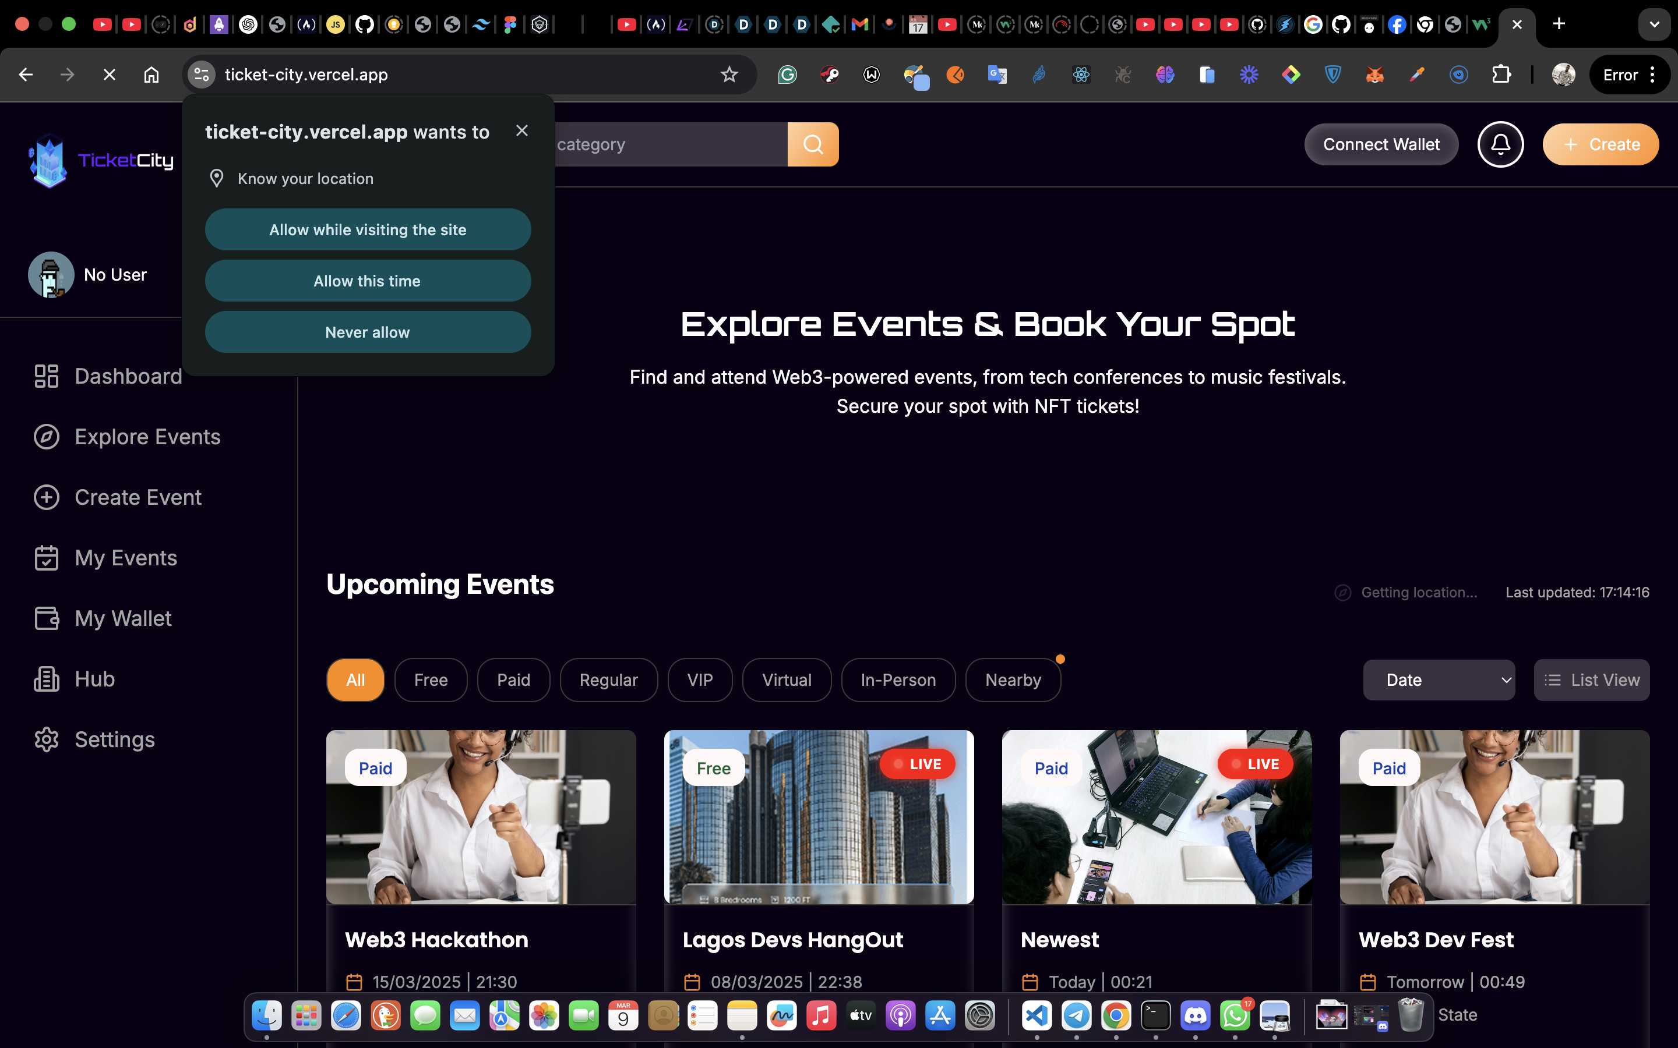
Task: Toggle the Nearby events filter
Action: point(1013,680)
